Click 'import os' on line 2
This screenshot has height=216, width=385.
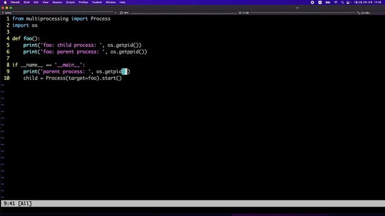pyautogui.click(x=25, y=25)
